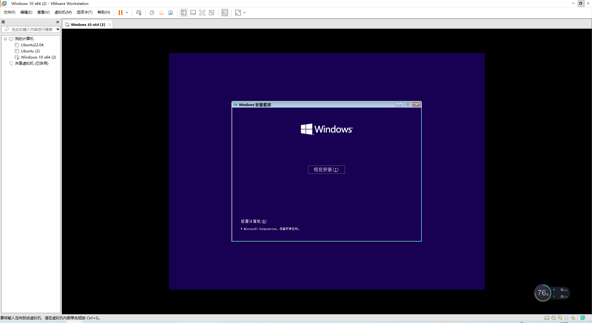This screenshot has width=592, height=323.
Task: Close the Windows 10 x64 (2) tab
Action: 109,25
